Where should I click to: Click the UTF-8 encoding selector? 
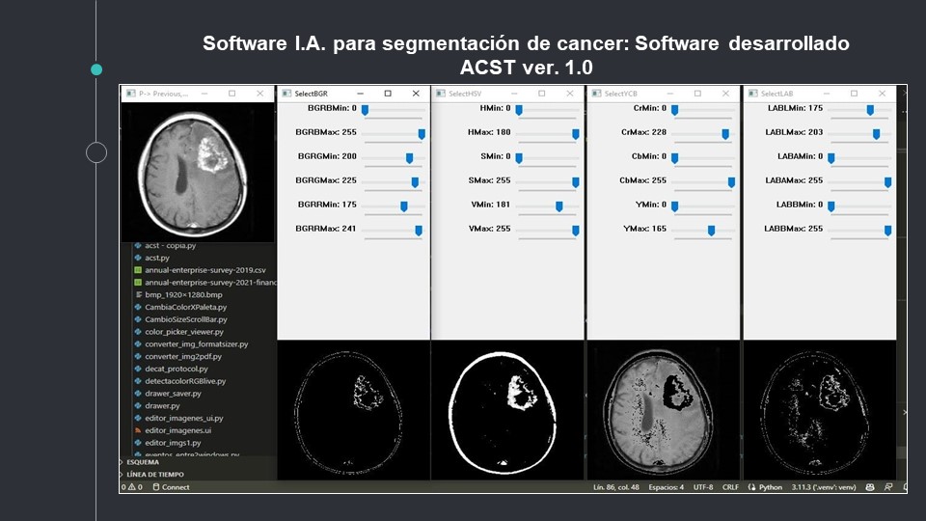pos(702,487)
